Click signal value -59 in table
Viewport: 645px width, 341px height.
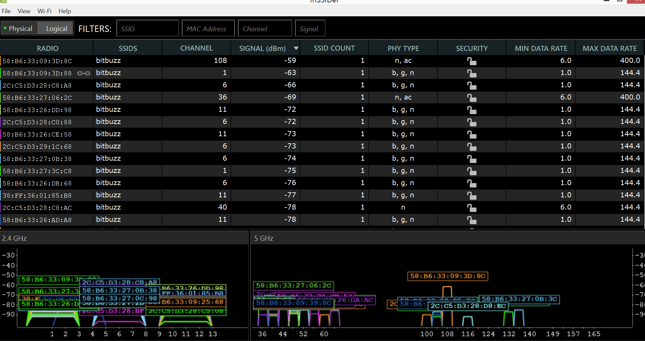pos(290,60)
